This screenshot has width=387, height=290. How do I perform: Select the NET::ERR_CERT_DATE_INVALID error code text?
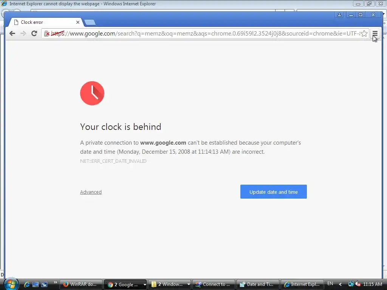pyautogui.click(x=113, y=161)
